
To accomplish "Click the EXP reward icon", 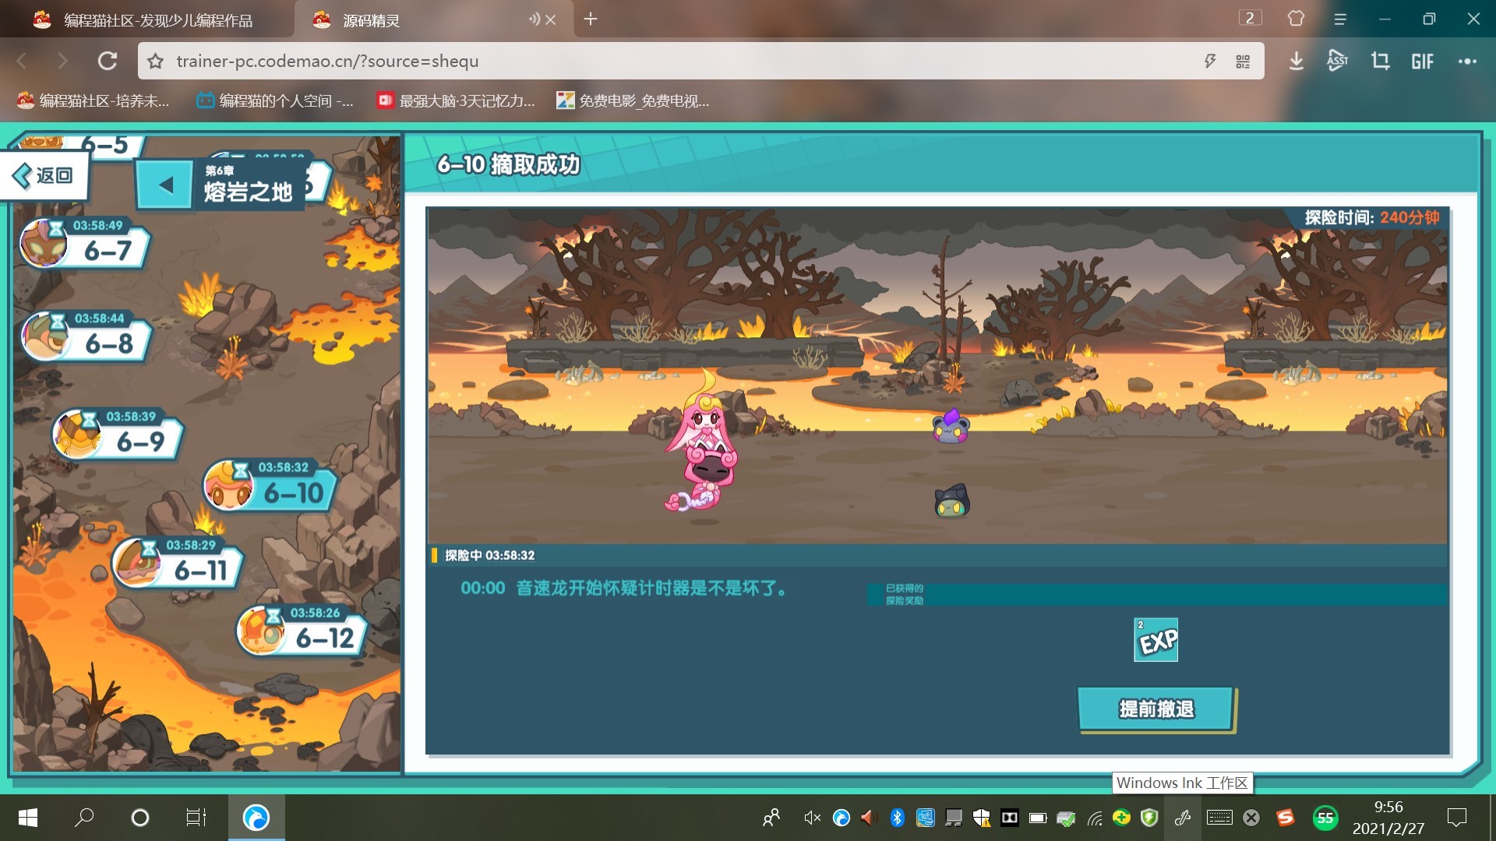I will (x=1156, y=640).
